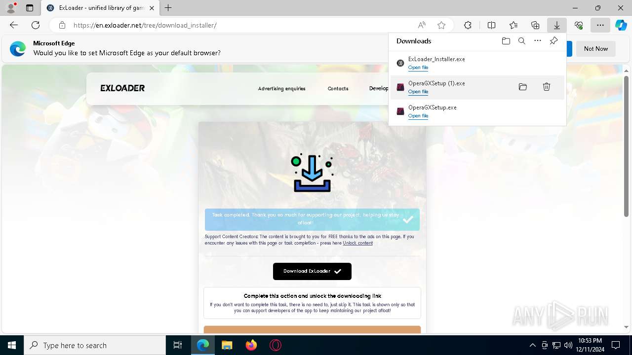
Task: Delete OperaGXSetup (1).exe download entry
Action: [x=547, y=87]
